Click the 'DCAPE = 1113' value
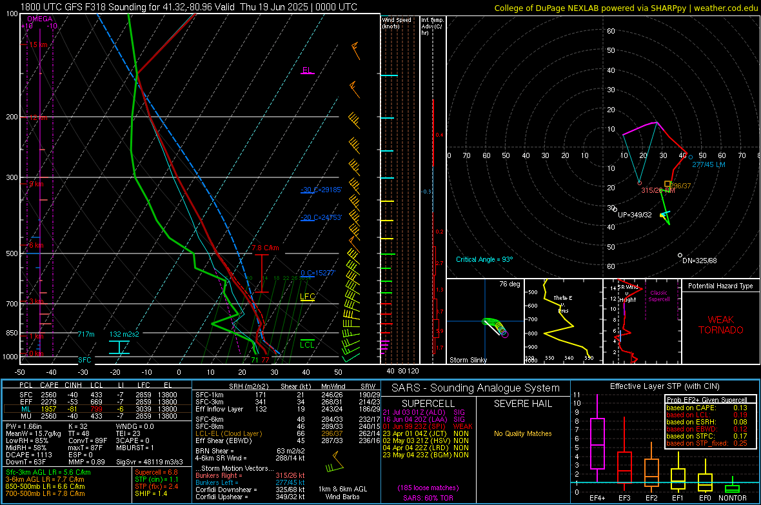 click(x=28, y=455)
